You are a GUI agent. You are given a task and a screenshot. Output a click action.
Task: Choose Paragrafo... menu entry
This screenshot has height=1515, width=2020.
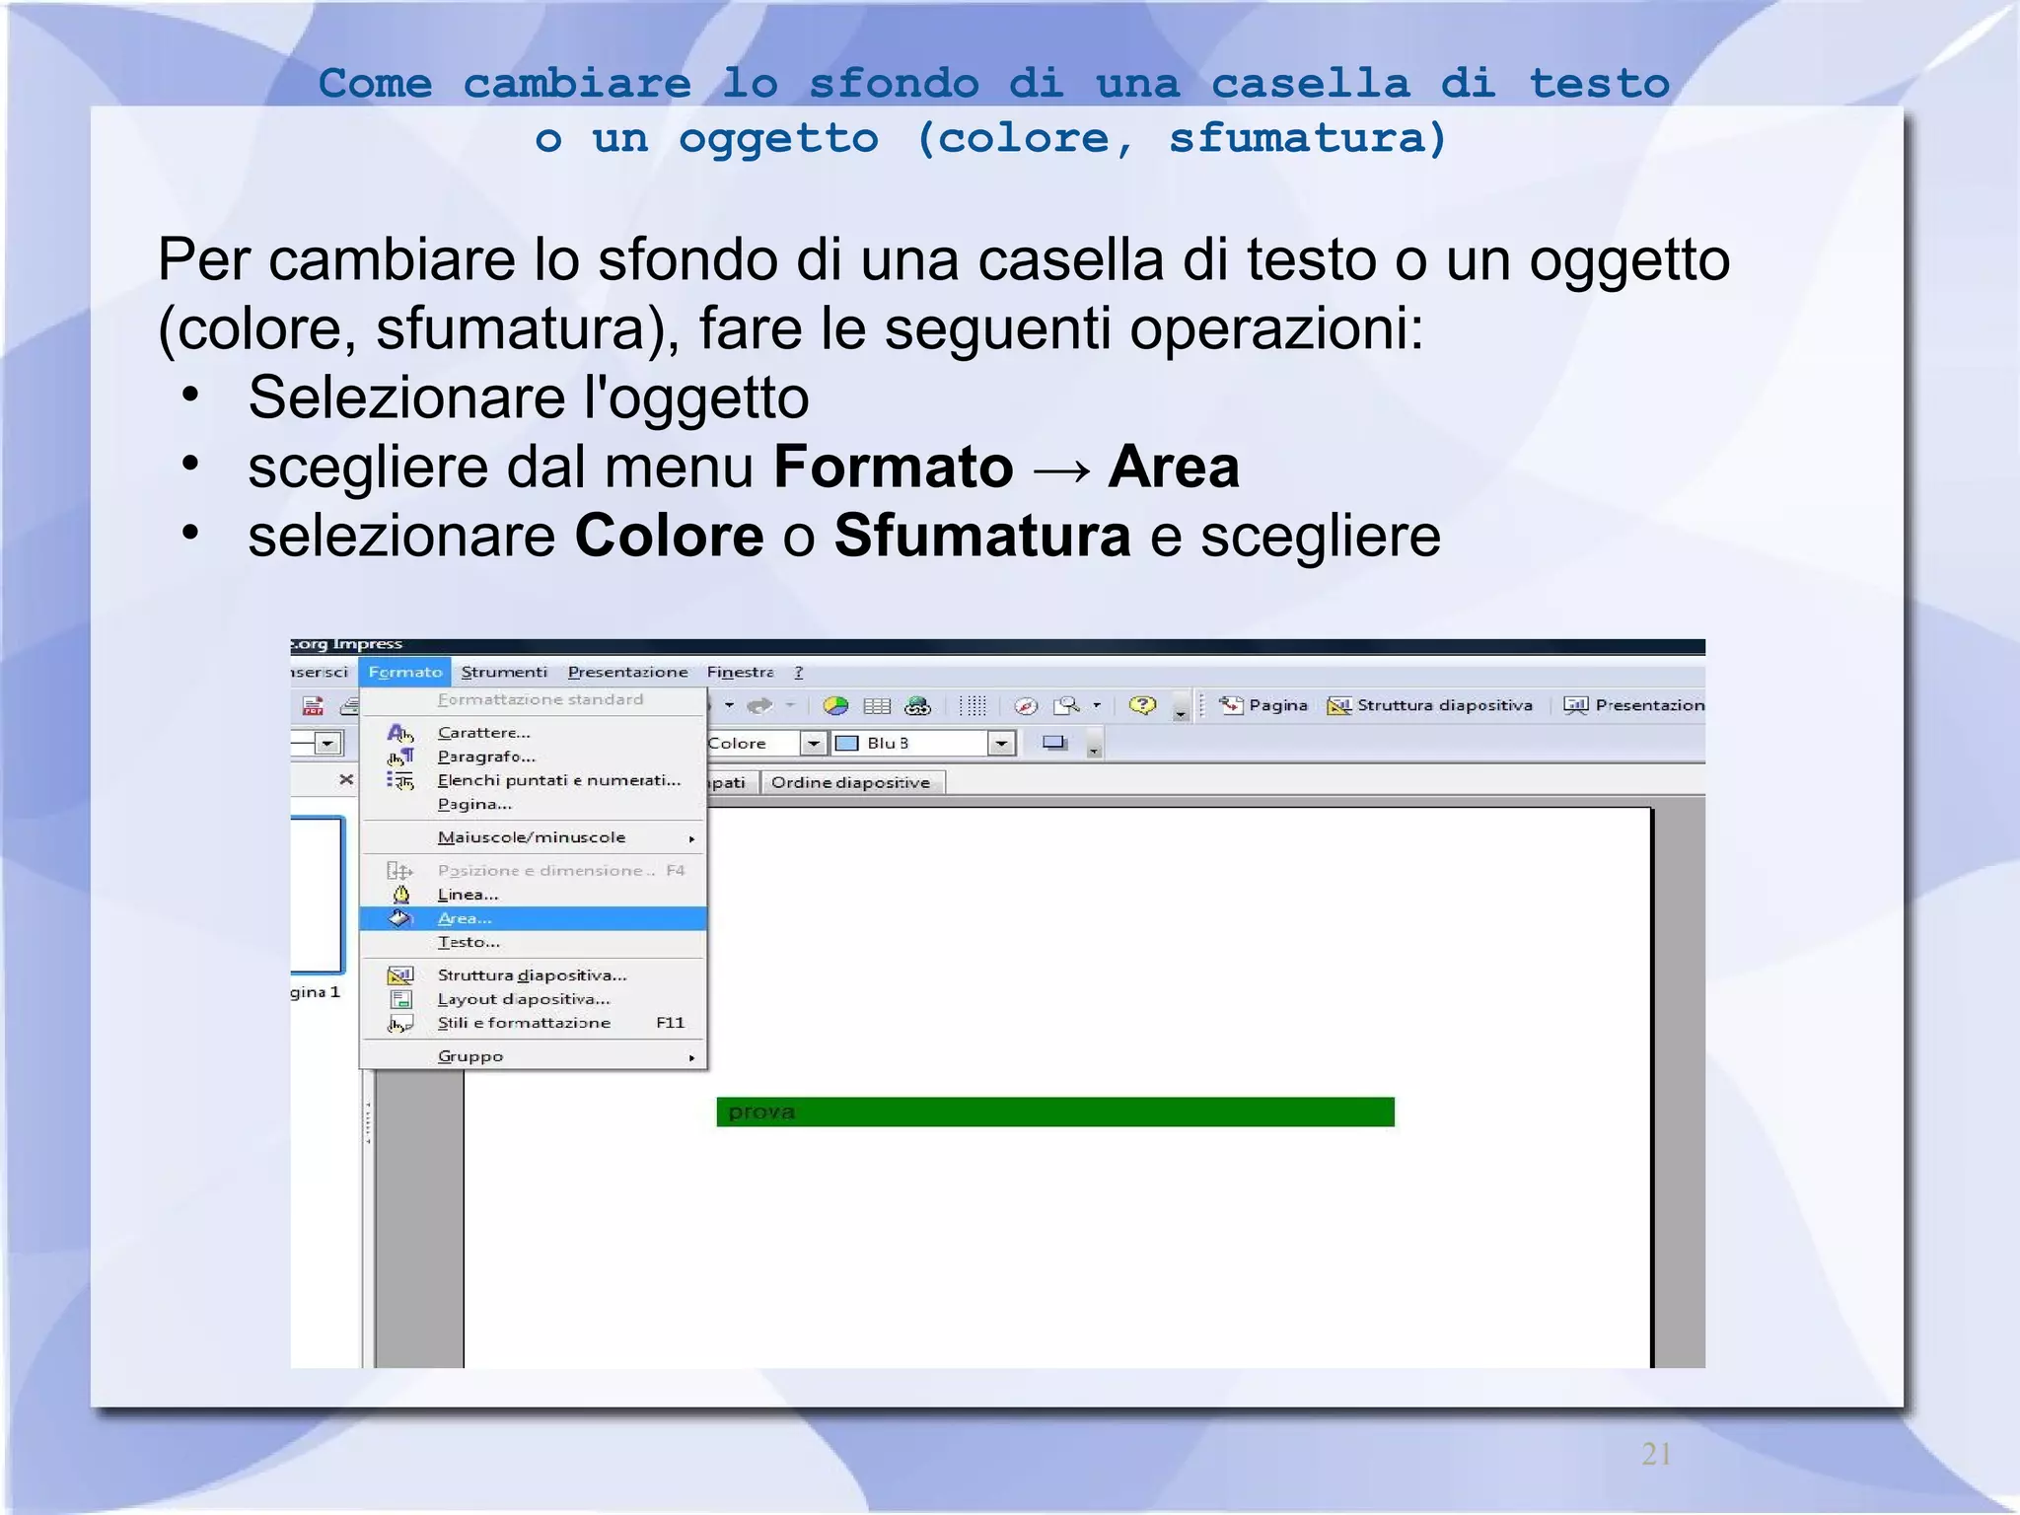coord(534,757)
